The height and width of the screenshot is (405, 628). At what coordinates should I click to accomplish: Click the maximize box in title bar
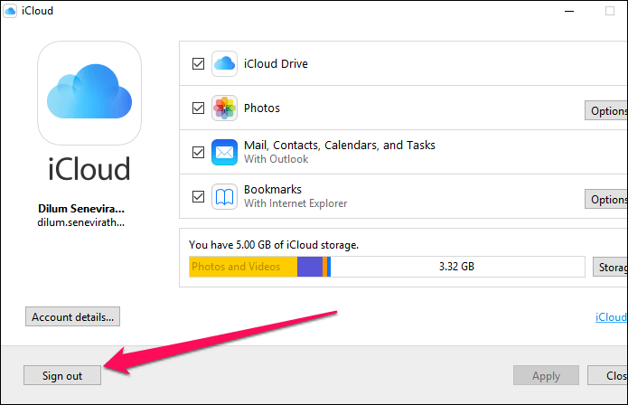coord(610,11)
